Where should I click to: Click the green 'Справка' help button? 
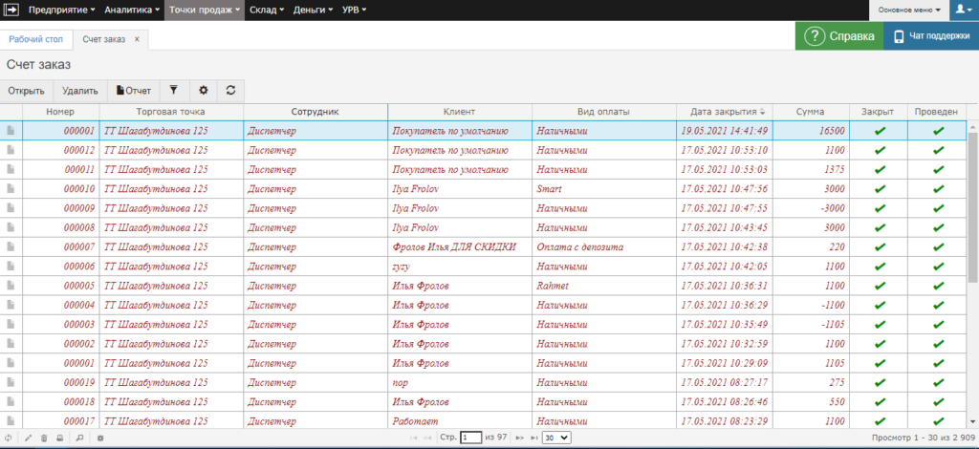tap(838, 36)
